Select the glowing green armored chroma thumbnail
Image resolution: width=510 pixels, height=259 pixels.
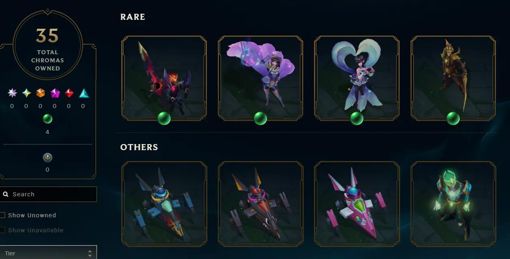(x=453, y=204)
